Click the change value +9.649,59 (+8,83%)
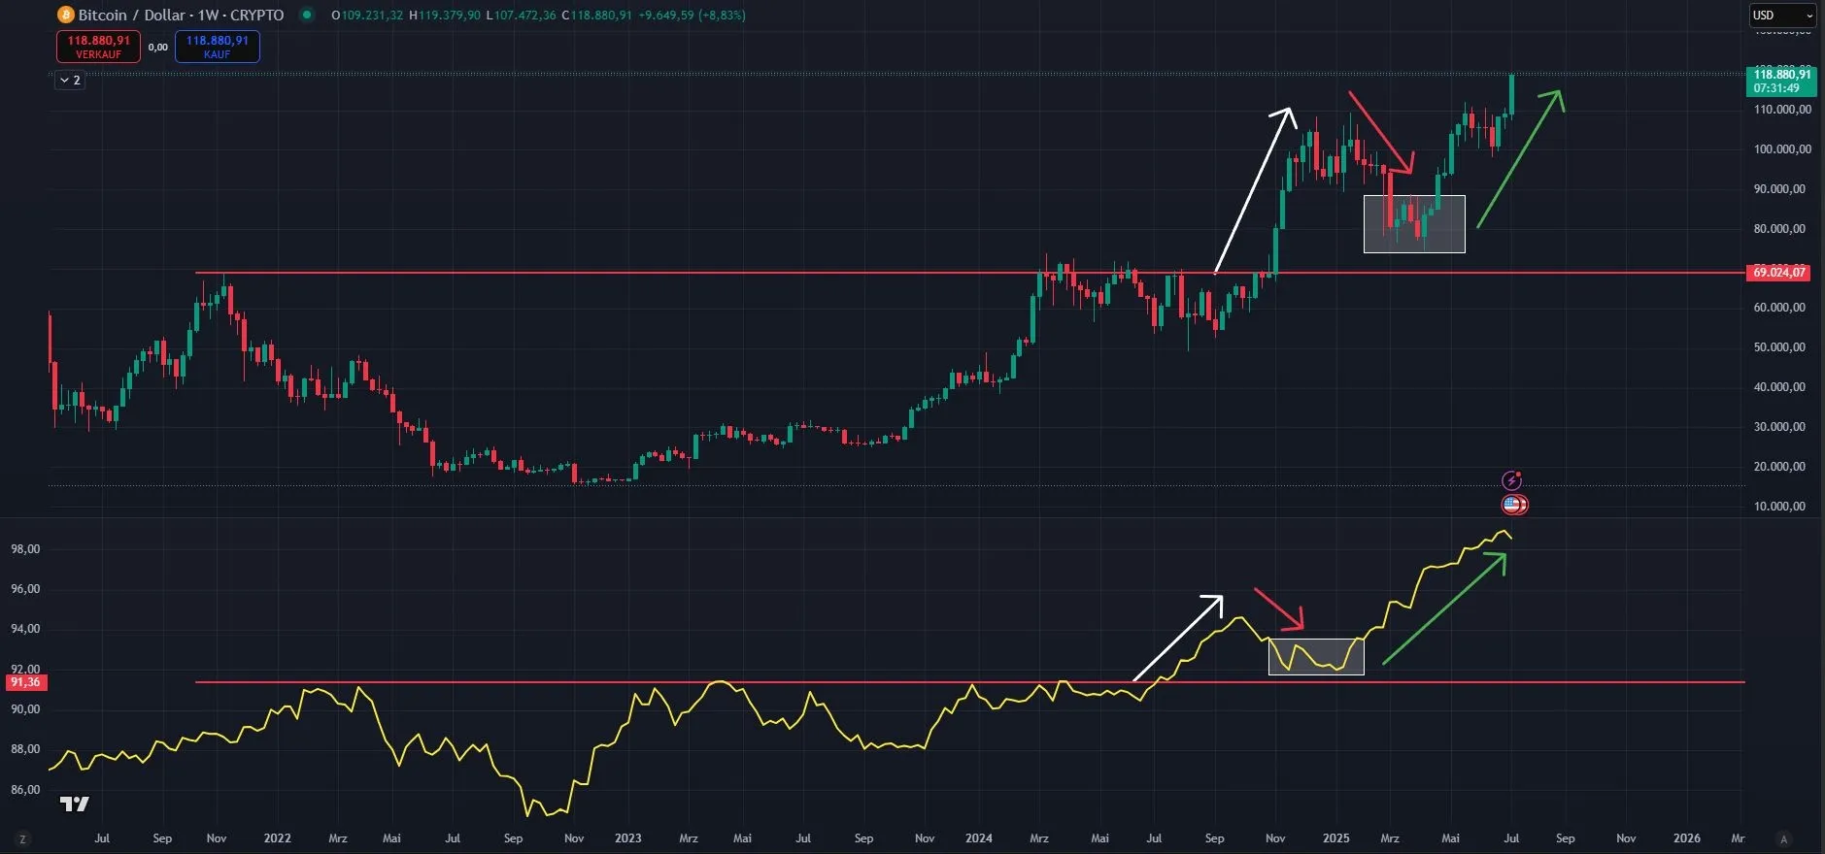1825x854 pixels. [x=692, y=15]
